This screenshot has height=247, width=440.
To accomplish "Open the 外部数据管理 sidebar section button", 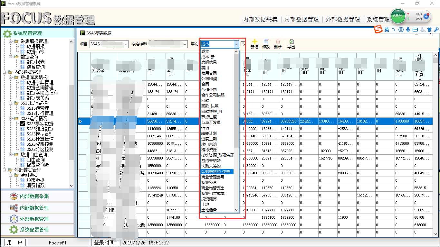I will click(x=37, y=219).
